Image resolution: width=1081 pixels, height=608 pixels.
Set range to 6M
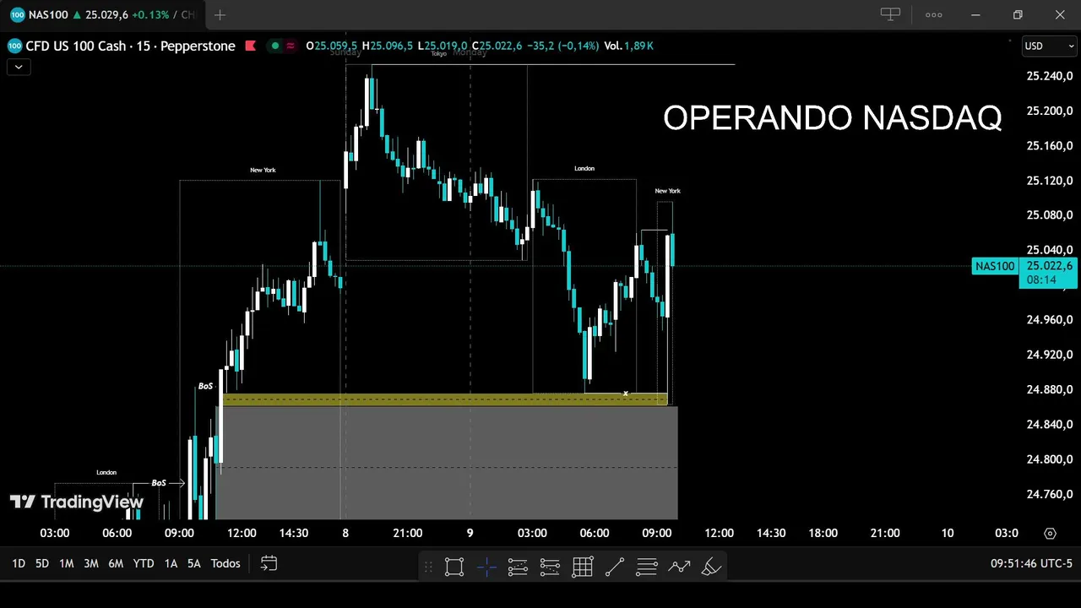click(x=116, y=563)
